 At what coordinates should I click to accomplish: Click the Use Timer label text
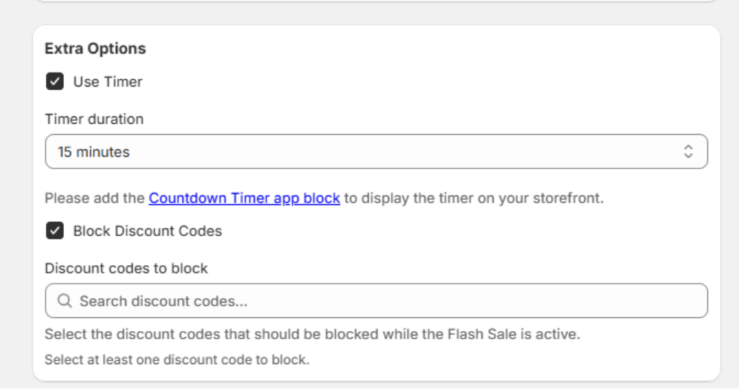coord(108,82)
